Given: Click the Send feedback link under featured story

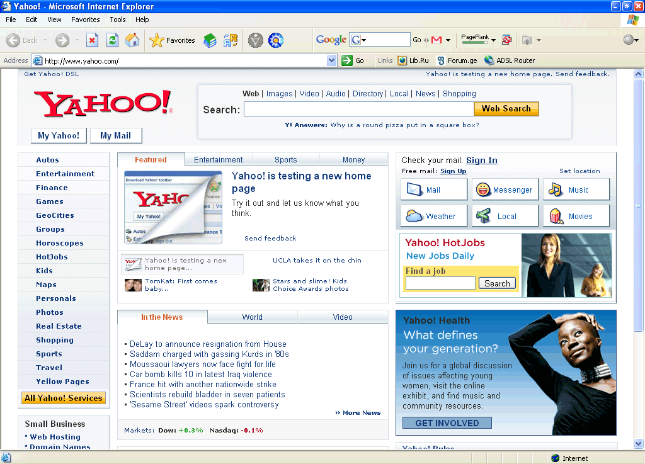Looking at the screenshot, I should [270, 239].
